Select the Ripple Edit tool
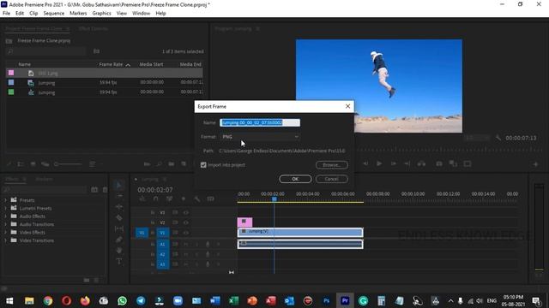 (119, 207)
